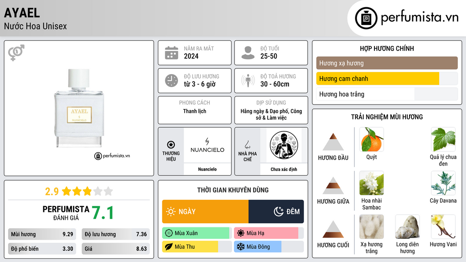Click the perfumer illustration circle icon
This screenshot has height=262, width=466.
tap(284, 145)
